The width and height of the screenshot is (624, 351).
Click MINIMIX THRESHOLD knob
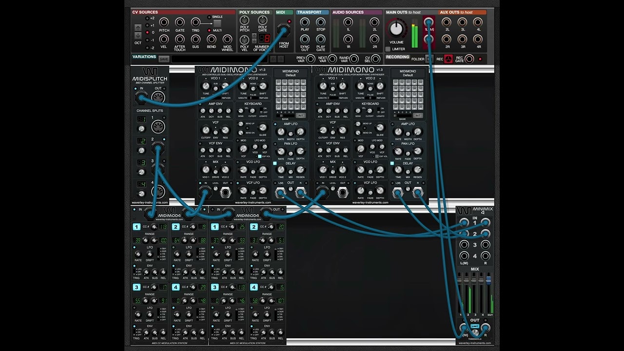coord(475,333)
